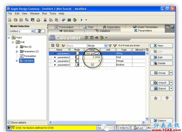182x132 pixels.
Task: Click the Save toolbar icon
Action: tap(21, 20)
